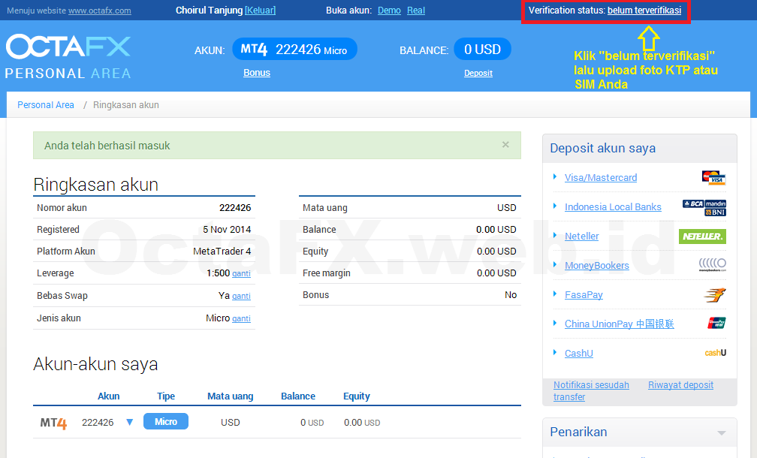The width and height of the screenshot is (757, 458).
Task: Click the blue Micro type button
Action: coord(165,422)
